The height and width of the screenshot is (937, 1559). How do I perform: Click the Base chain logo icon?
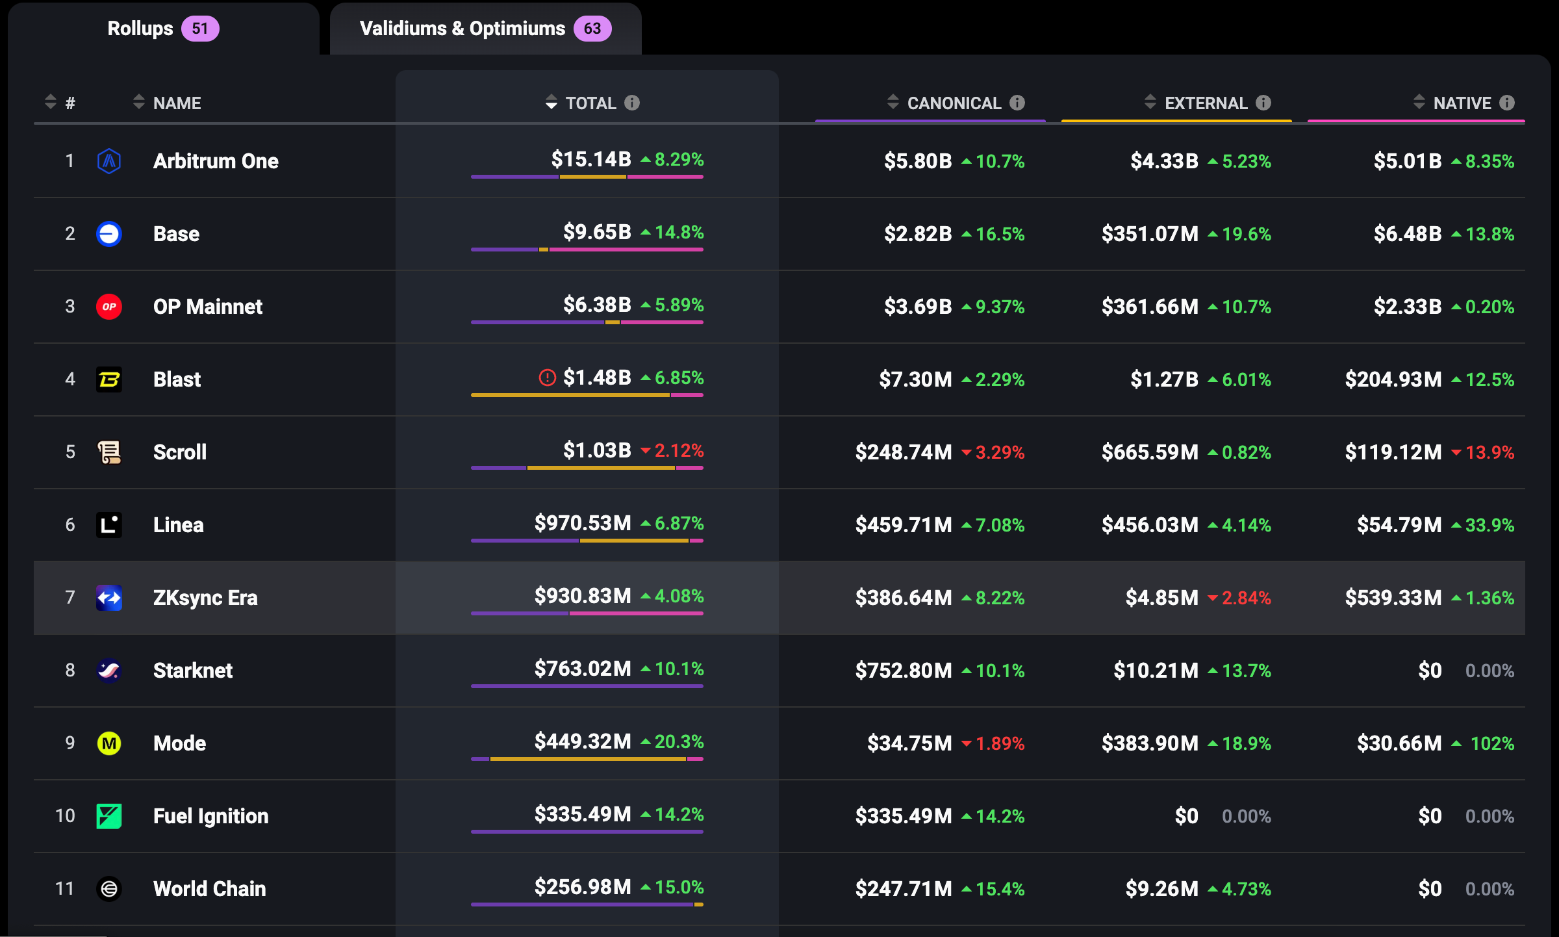tap(109, 233)
